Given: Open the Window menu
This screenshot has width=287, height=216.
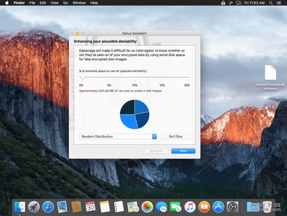Looking at the screenshot, I should pos(79,3).
